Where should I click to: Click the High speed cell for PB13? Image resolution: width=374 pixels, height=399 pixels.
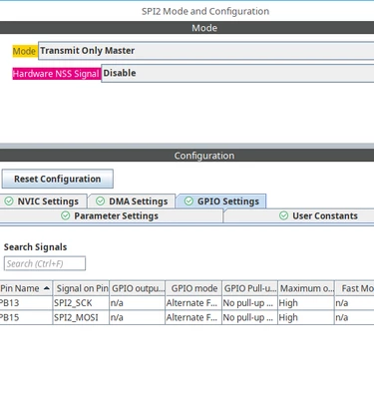click(x=306, y=303)
